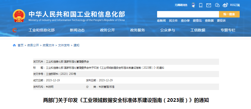Click the national emblem logo

[19, 16]
